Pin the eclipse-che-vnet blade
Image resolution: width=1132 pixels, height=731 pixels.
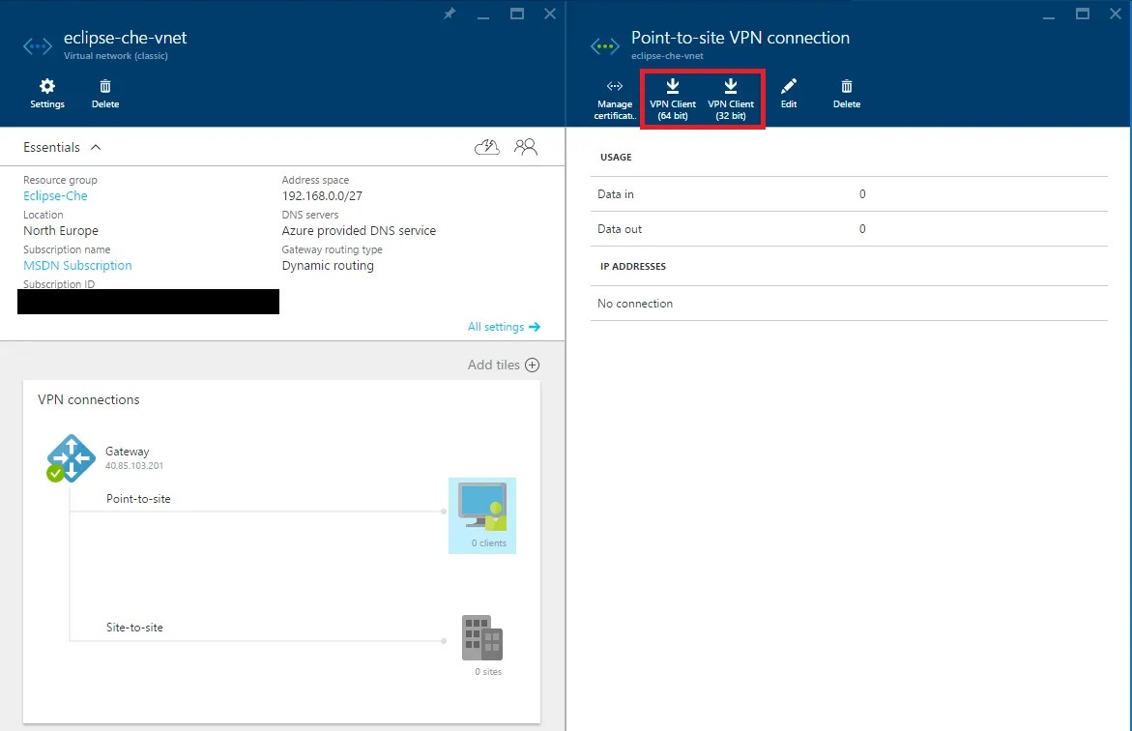[450, 14]
